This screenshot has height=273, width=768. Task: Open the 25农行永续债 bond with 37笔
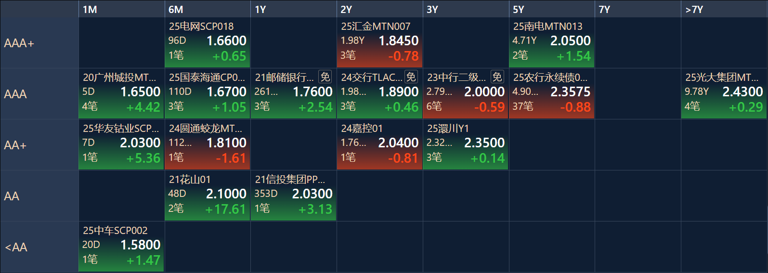pyautogui.click(x=552, y=94)
